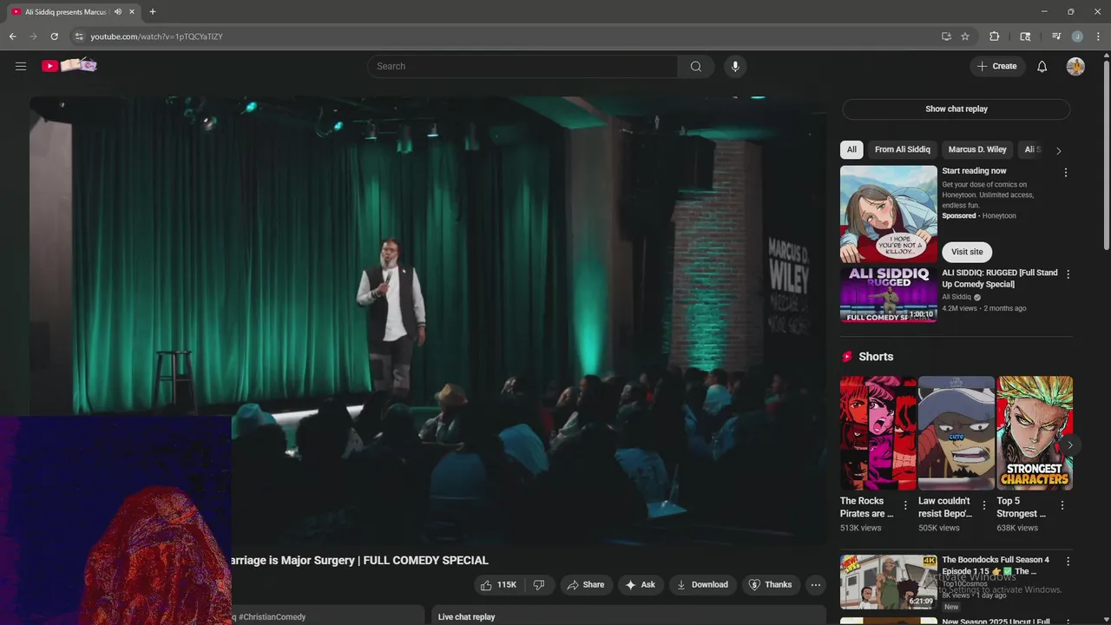Click the Share button
This screenshot has width=1111, height=625.
586,585
